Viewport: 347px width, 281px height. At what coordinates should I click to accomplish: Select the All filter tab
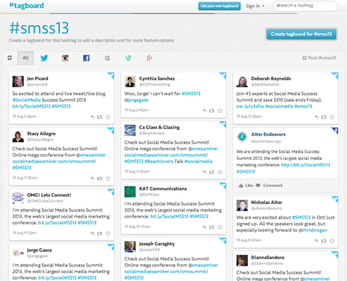(x=25, y=58)
